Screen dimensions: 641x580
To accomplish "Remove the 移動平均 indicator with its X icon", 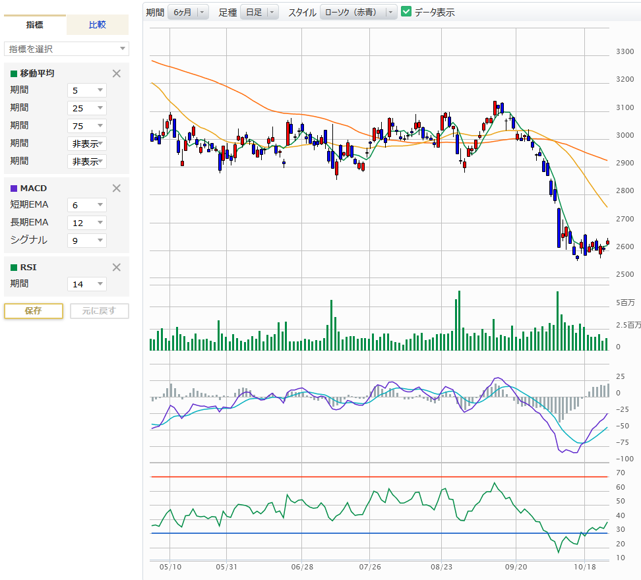I will tap(117, 74).
